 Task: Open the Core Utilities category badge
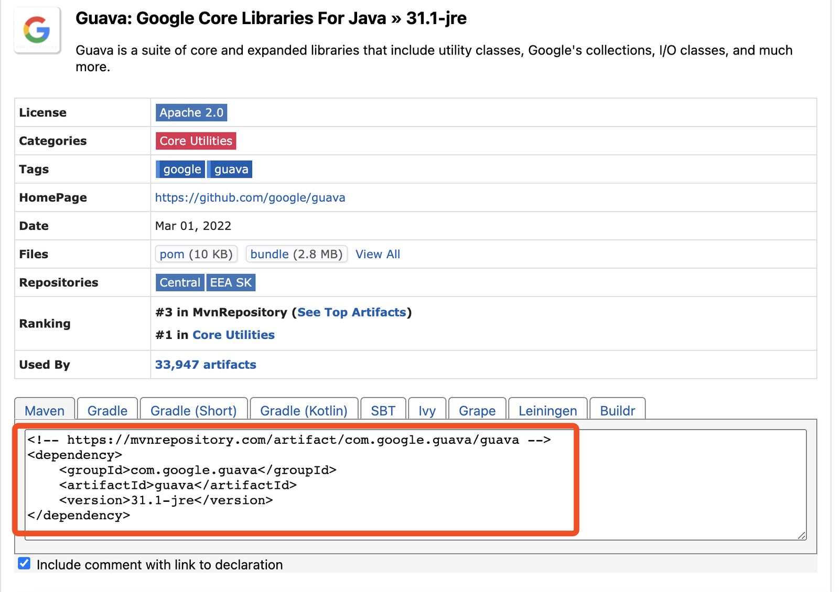(196, 141)
